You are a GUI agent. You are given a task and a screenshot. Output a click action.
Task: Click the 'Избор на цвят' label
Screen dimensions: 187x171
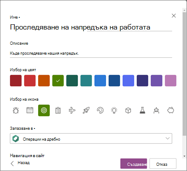pyautogui.click(x=23, y=70)
